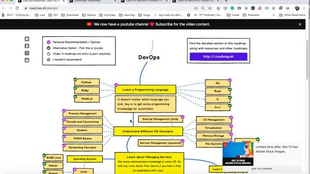Open say-hello-to-x64 bookmark
The image size is (310, 174).
tap(169, 15)
